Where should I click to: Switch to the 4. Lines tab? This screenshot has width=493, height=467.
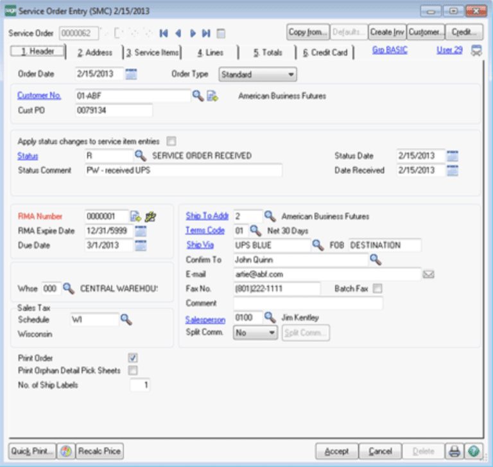pyautogui.click(x=210, y=52)
